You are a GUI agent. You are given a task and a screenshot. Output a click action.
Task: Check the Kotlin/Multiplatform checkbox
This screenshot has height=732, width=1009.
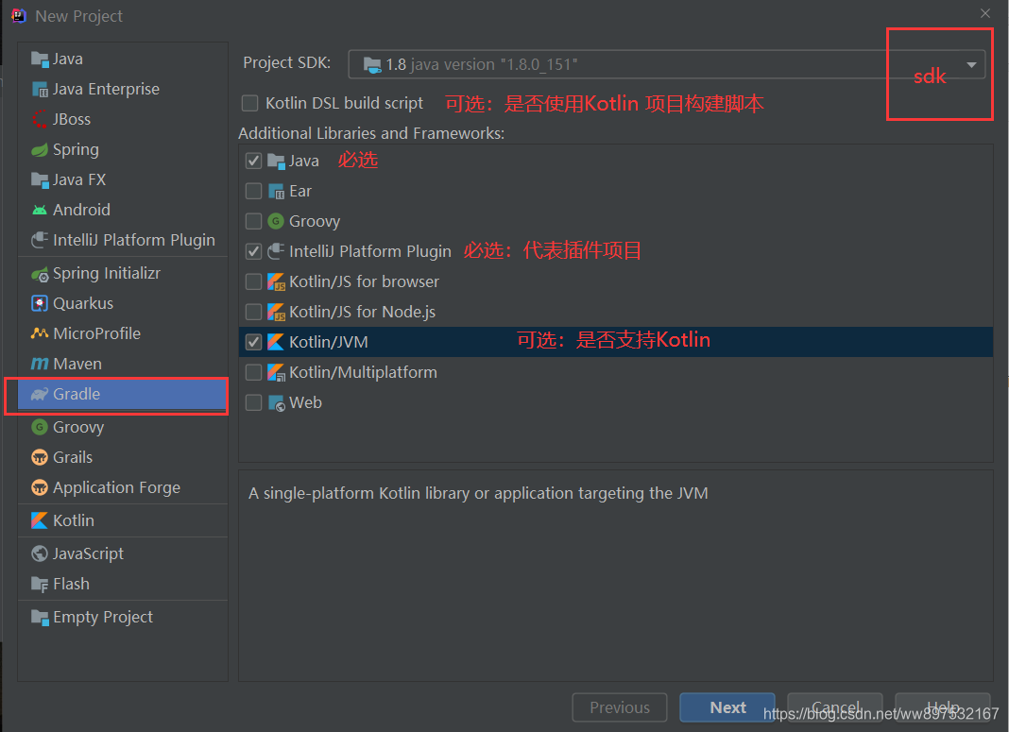253,372
